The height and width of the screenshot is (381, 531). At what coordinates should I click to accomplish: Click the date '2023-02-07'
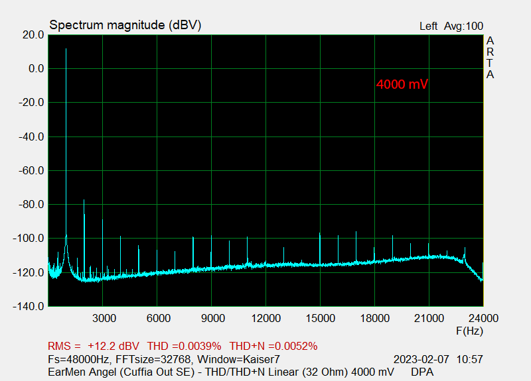421,359
